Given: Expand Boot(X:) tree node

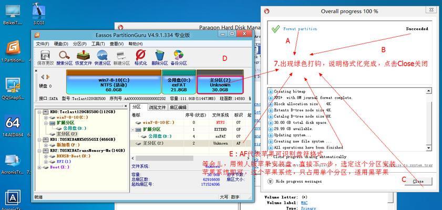Looking at the screenshot, I should coord(39,167).
